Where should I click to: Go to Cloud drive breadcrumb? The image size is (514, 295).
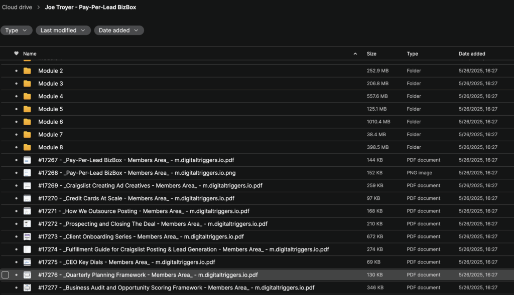pyautogui.click(x=17, y=7)
